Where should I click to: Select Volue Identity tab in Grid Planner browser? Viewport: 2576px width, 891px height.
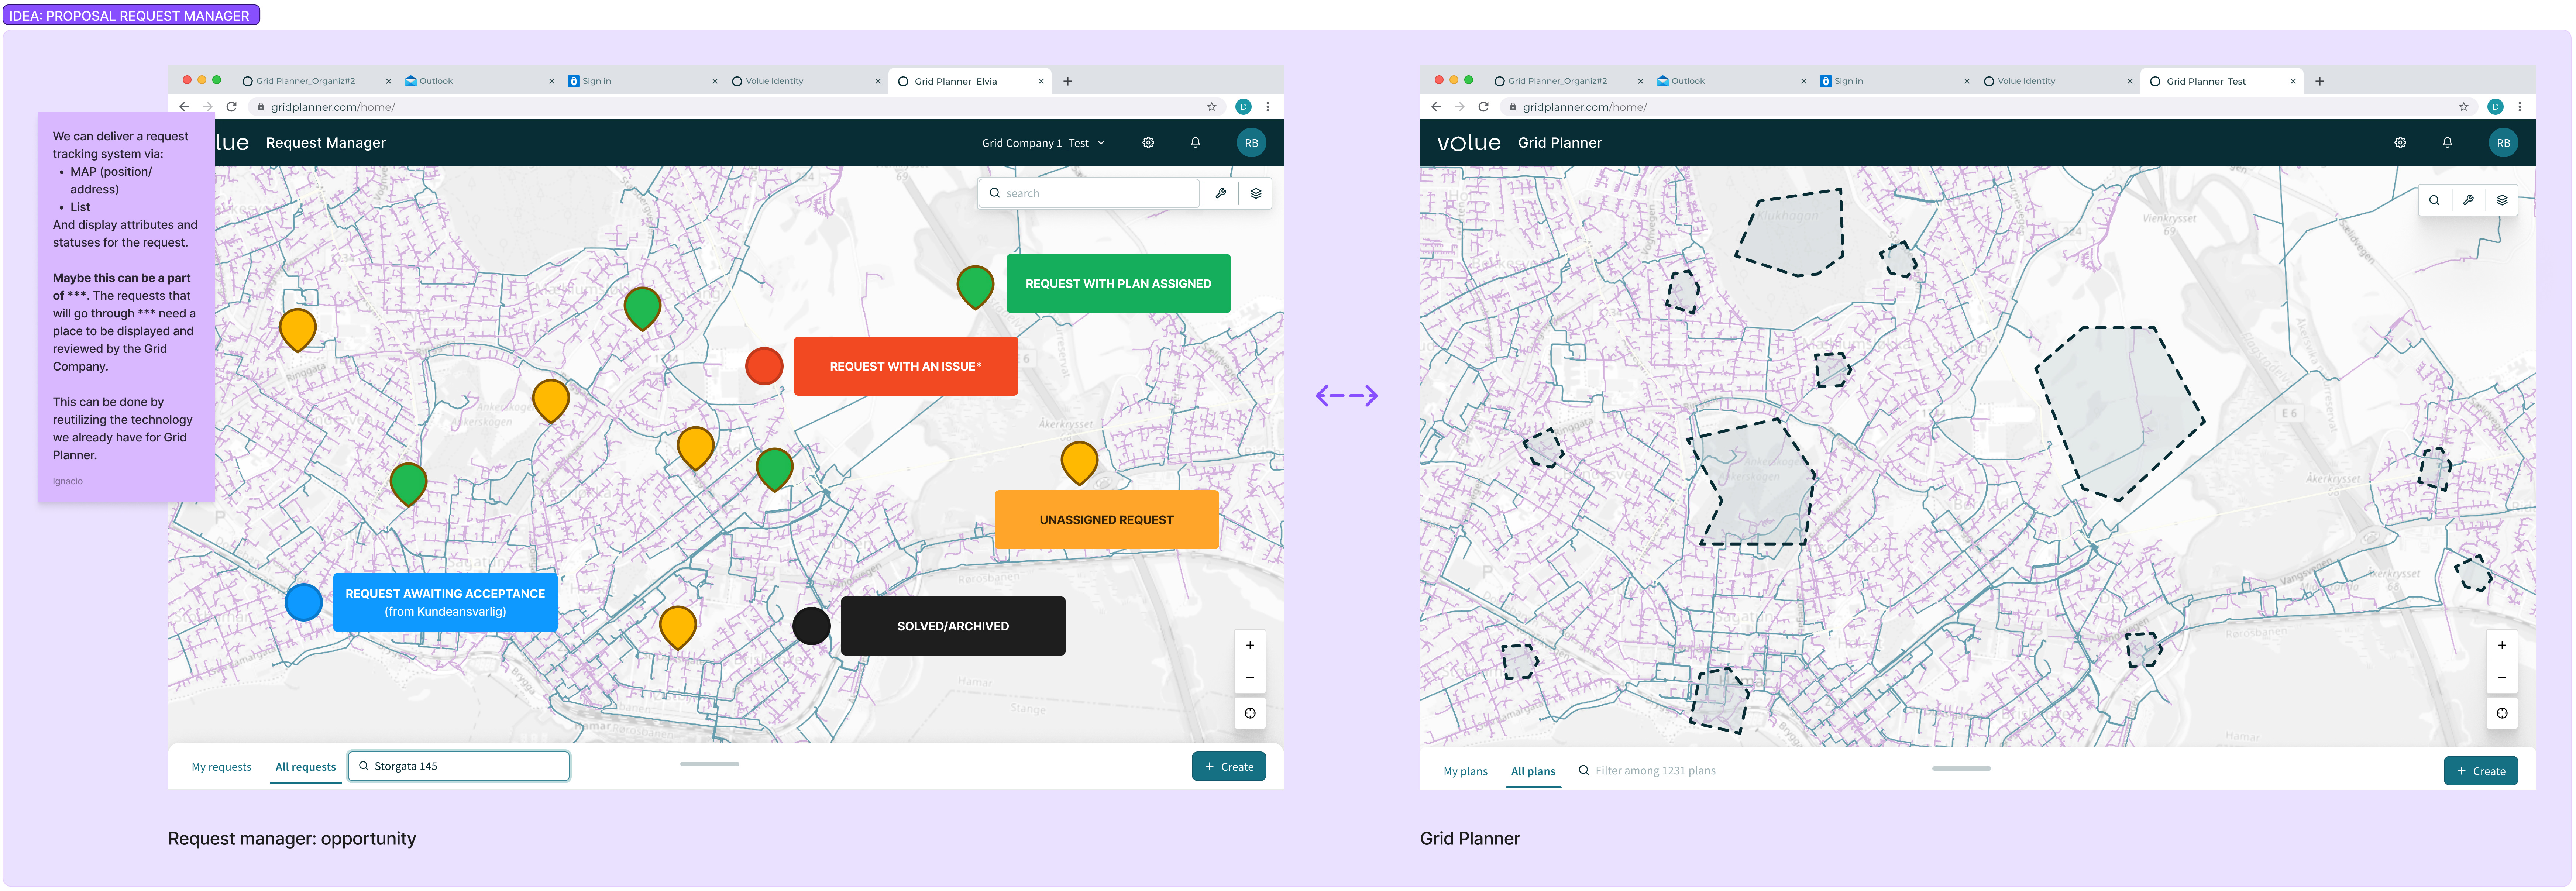pos(2058,81)
